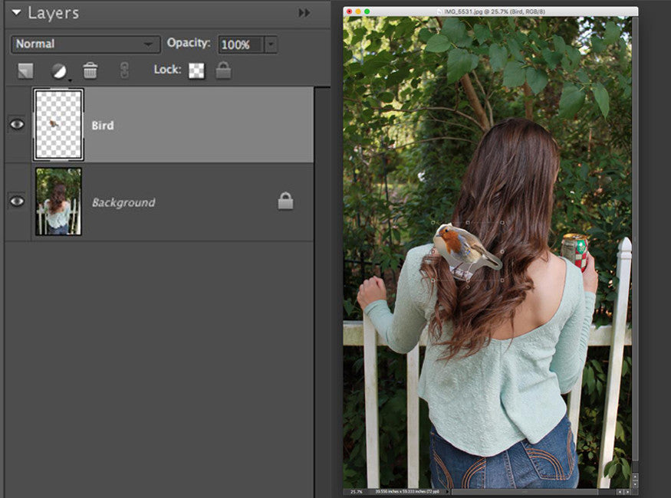This screenshot has width=671, height=498.
Task: Open the Opacity value dropdown
Action: pyautogui.click(x=270, y=44)
